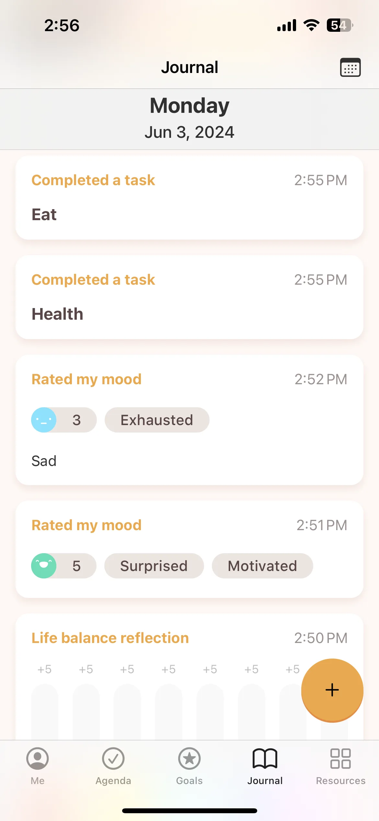Switch to the Agenda tab
This screenshot has width=379, height=821.
(113, 767)
